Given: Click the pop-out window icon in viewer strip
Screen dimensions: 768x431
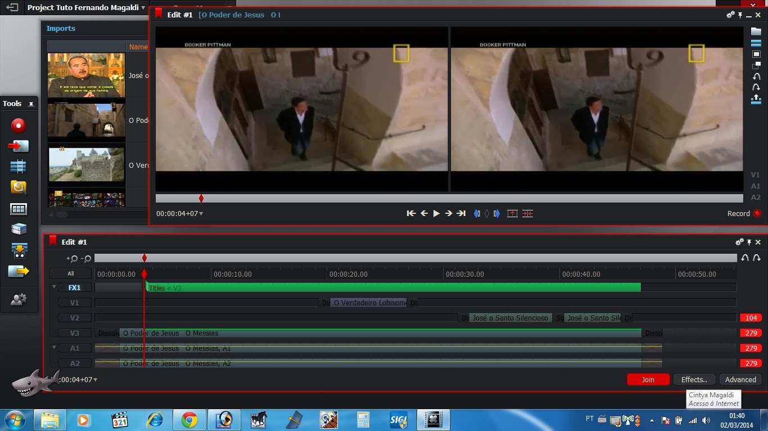Looking at the screenshot, I should click(756, 65).
